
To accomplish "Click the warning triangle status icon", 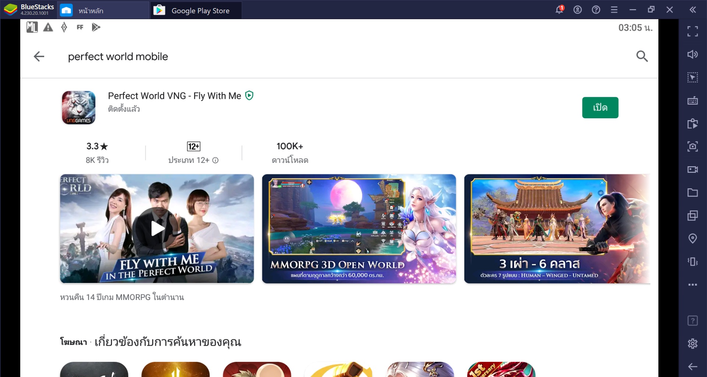I will coord(48,27).
